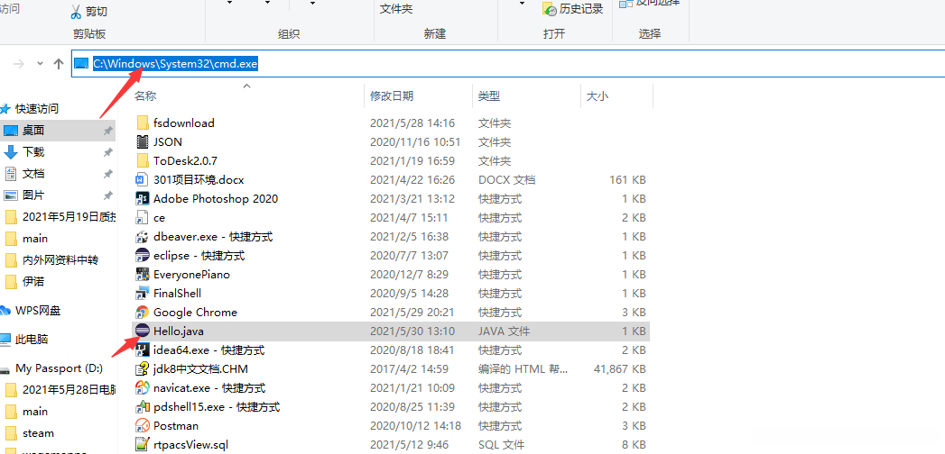Click pin icon next to 图片
This screenshot has width=945, height=454.
(x=108, y=195)
